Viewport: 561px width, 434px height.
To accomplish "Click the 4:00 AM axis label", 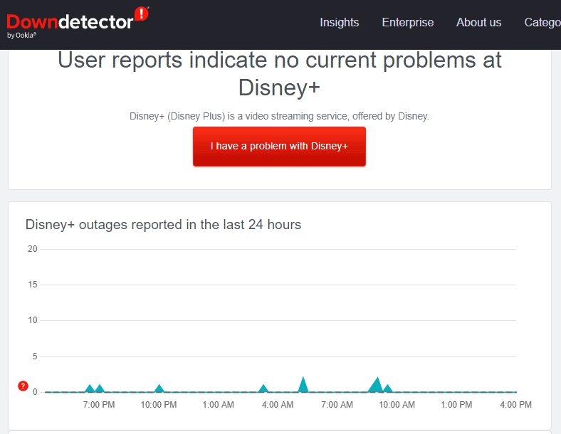I will pos(278,405).
